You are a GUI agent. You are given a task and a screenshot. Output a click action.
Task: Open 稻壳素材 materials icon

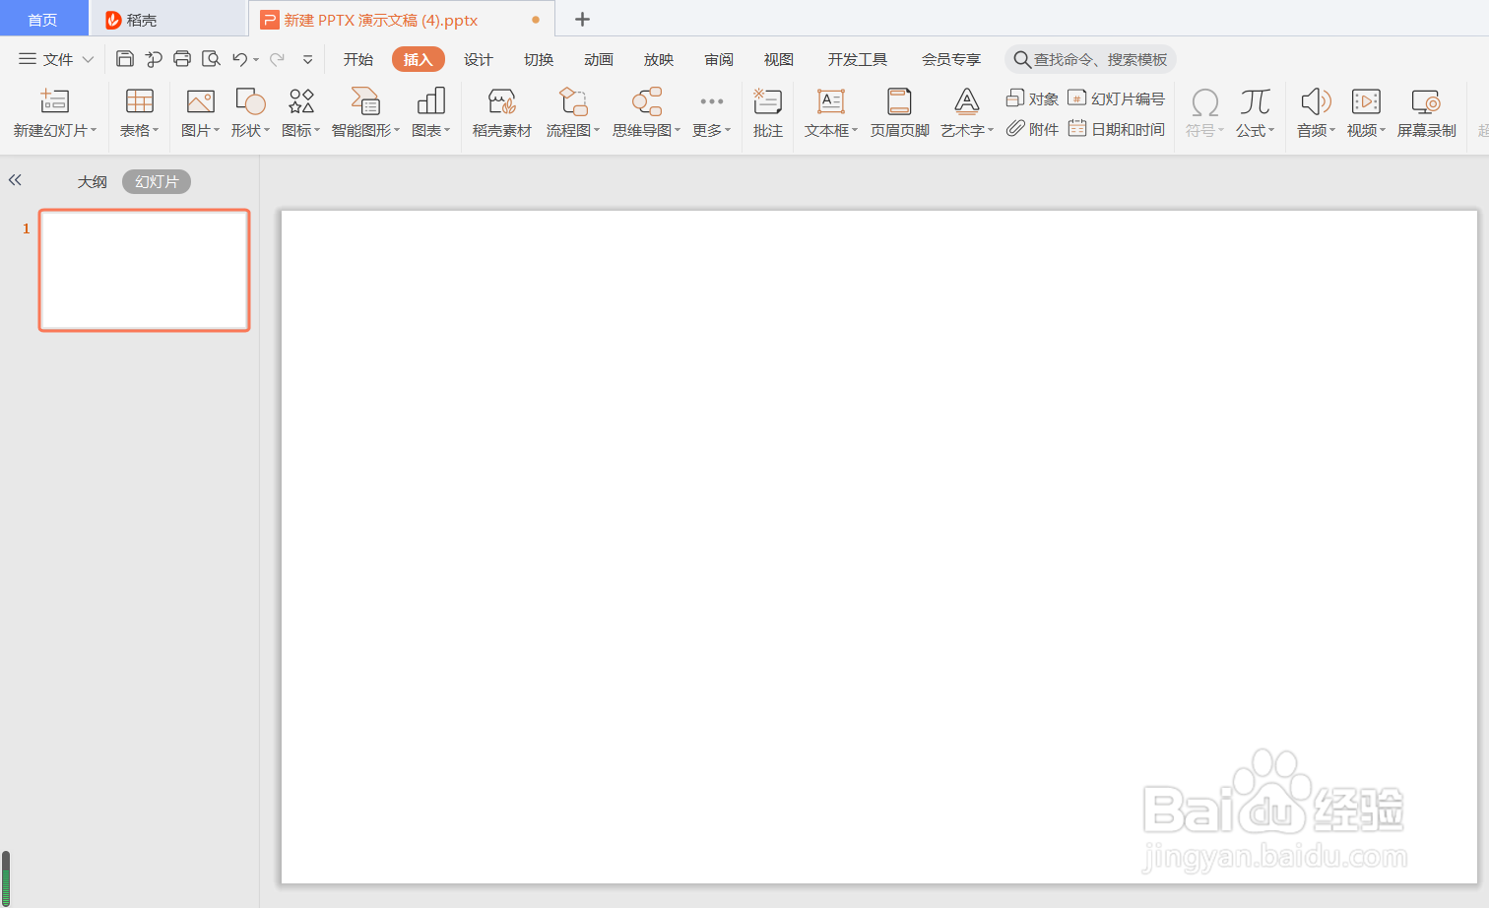[502, 101]
